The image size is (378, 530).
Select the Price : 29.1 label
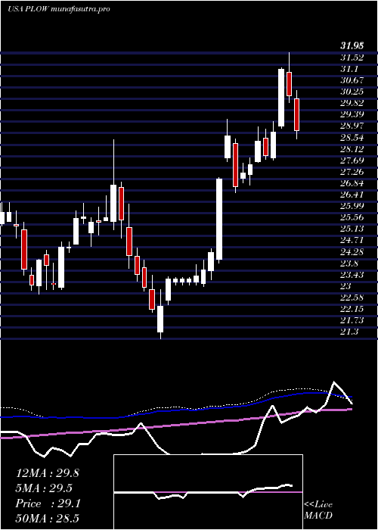coord(48,503)
